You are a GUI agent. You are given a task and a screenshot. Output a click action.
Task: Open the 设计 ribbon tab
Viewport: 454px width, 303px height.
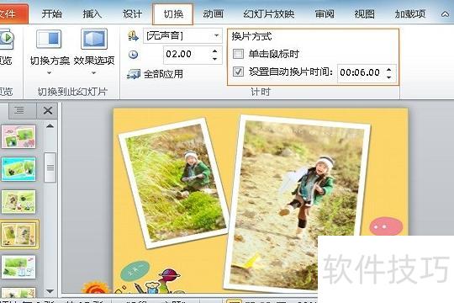(132, 13)
